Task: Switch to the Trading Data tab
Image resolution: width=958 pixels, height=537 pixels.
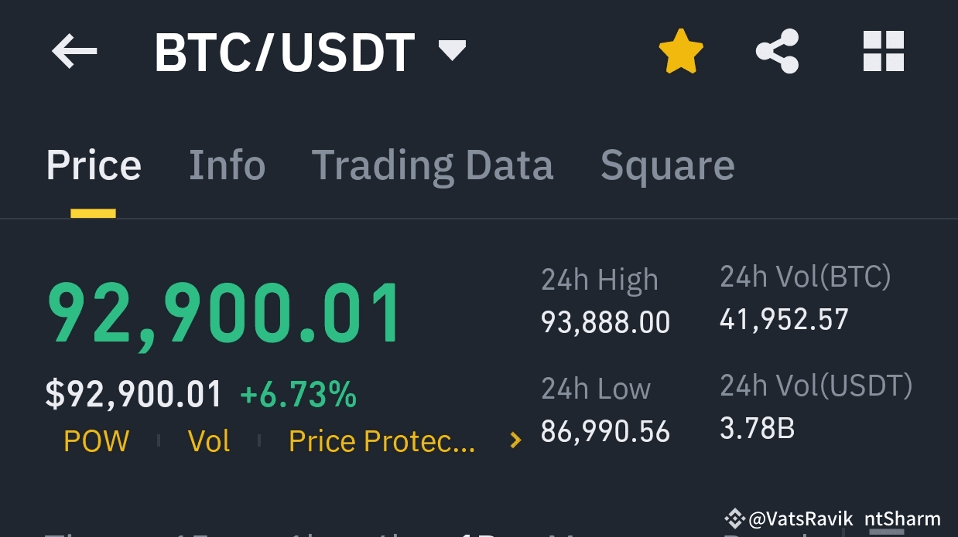Action: [433, 165]
